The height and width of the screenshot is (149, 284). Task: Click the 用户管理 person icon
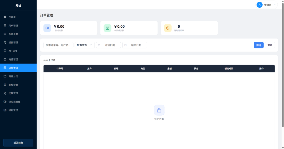[5, 25]
